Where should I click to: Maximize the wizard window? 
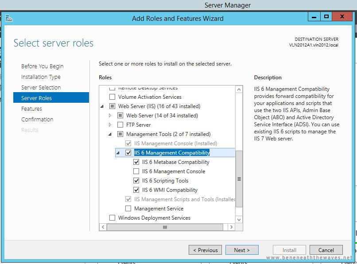point(326,17)
